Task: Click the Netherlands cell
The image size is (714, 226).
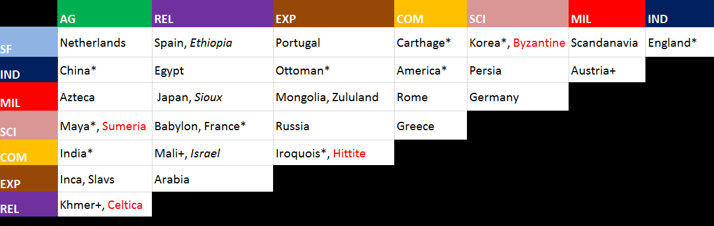Action: [105, 43]
